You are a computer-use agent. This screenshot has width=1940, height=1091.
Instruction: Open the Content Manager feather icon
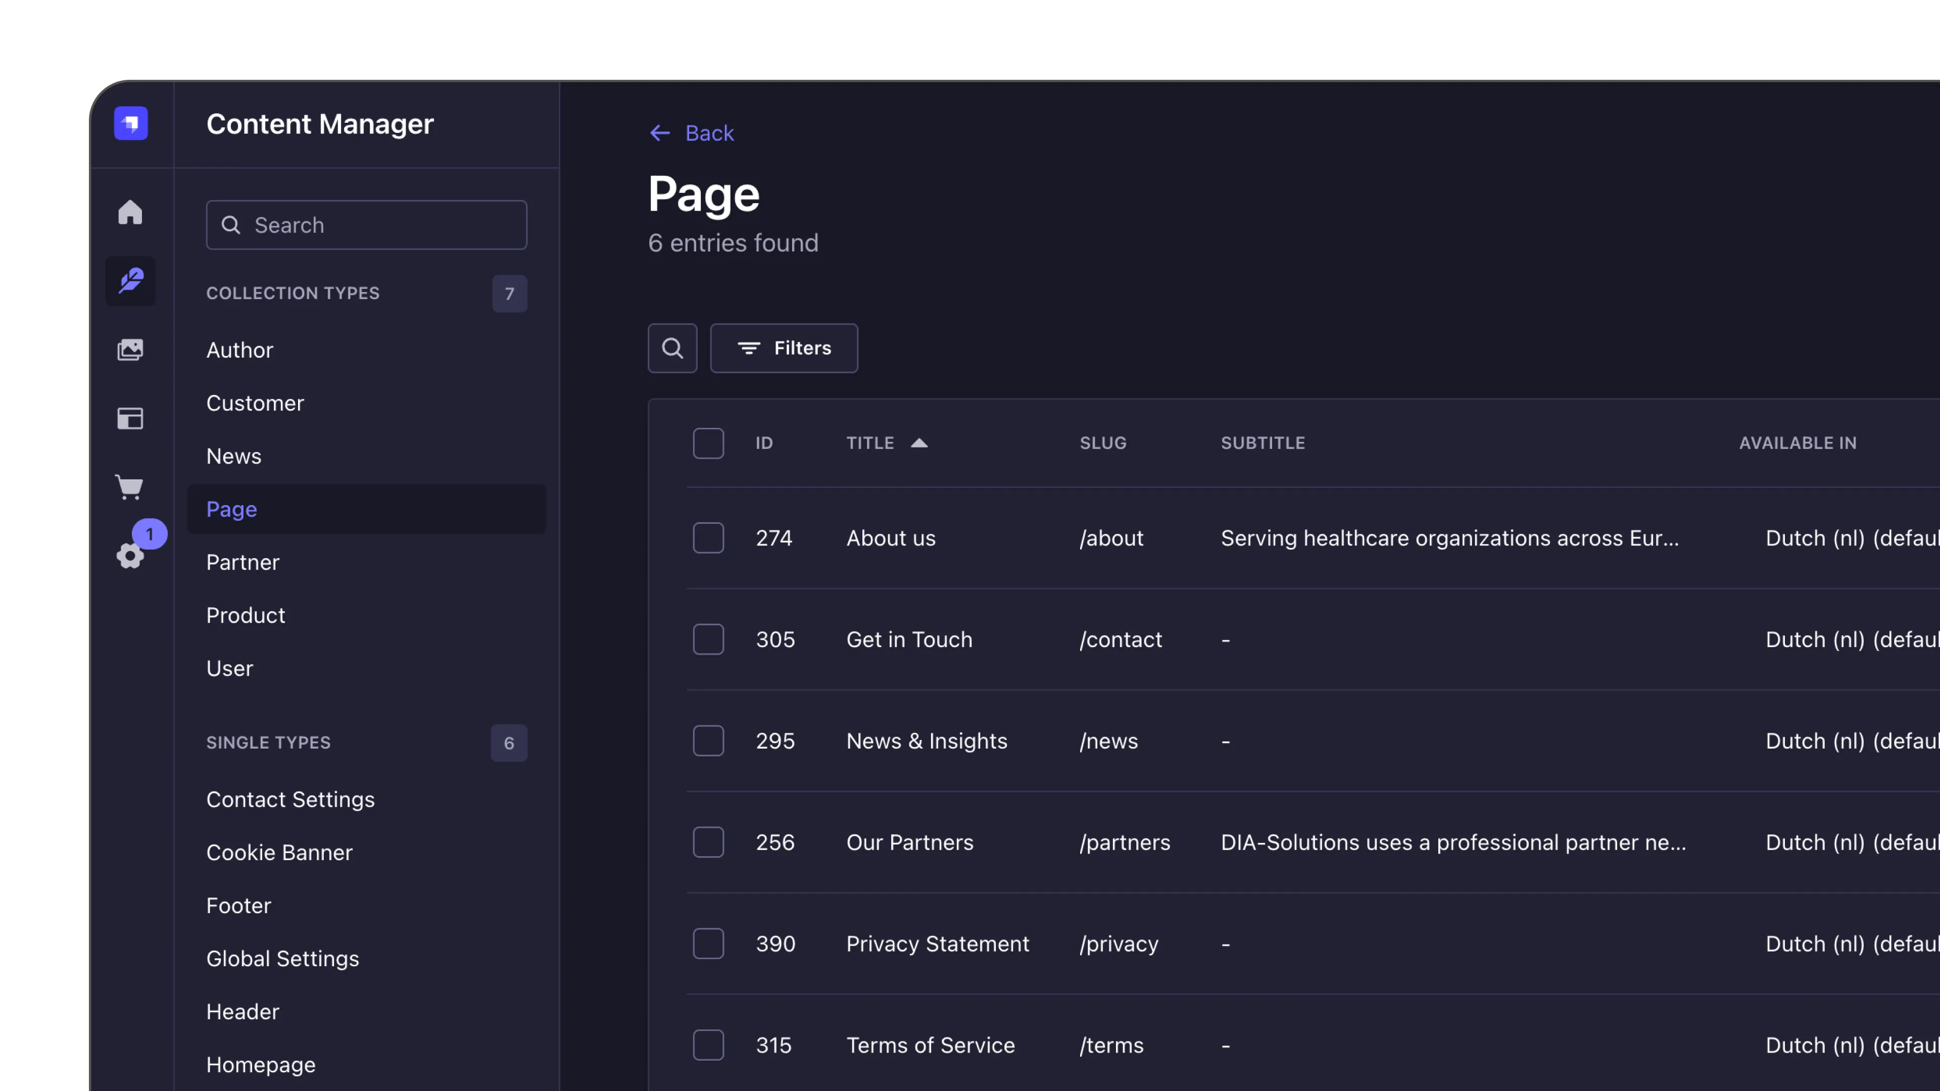pos(130,281)
